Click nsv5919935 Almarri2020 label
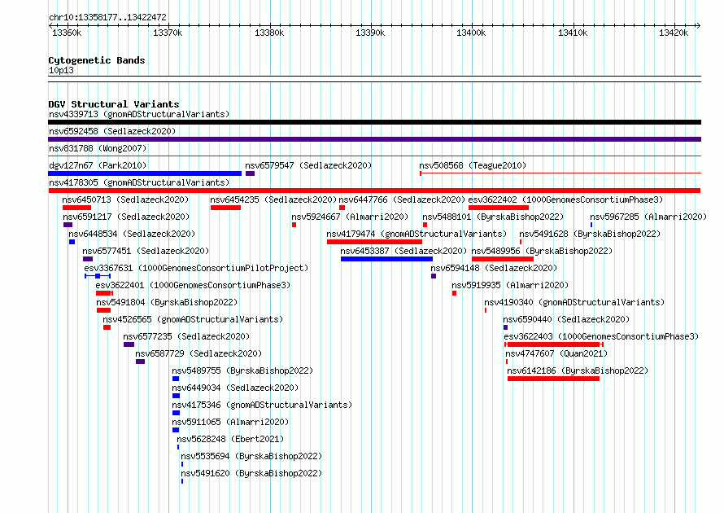The height and width of the screenshot is (513, 724). 510,285
